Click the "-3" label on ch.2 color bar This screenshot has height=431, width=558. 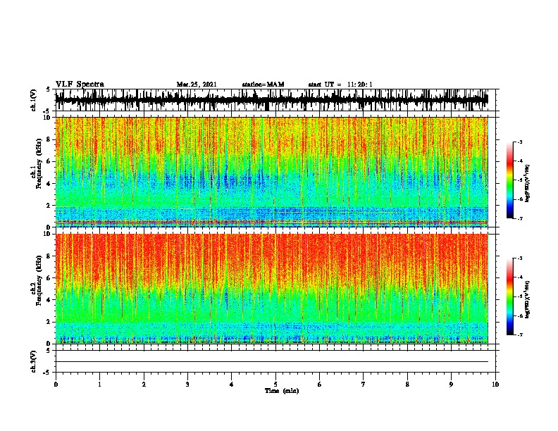pos(519,258)
